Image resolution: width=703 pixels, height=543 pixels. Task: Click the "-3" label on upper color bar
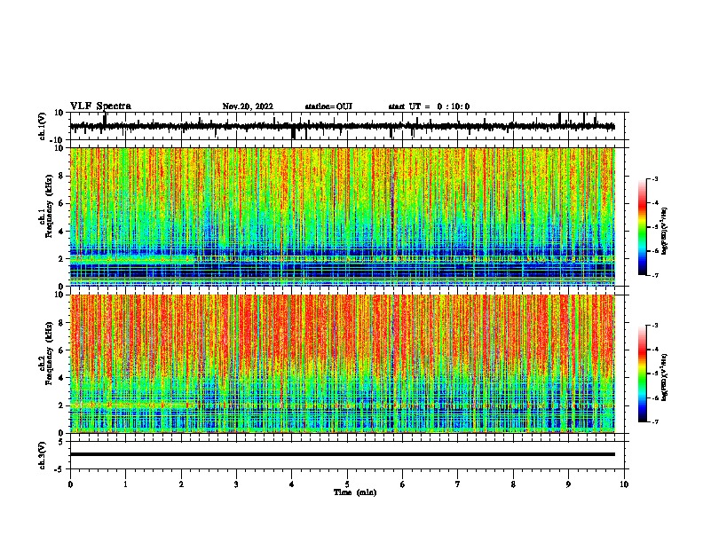654,178
